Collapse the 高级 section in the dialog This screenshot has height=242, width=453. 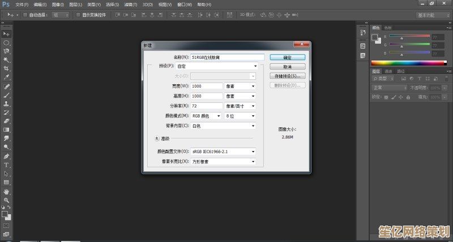[x=157, y=138]
